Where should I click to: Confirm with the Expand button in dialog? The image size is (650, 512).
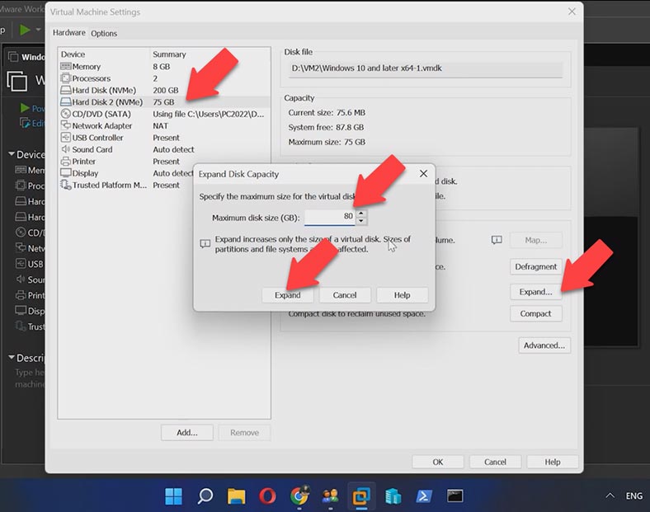tap(288, 294)
